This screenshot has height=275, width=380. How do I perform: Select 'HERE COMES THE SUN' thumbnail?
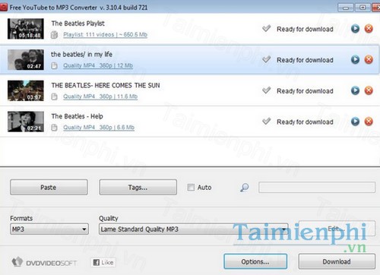tap(26, 90)
